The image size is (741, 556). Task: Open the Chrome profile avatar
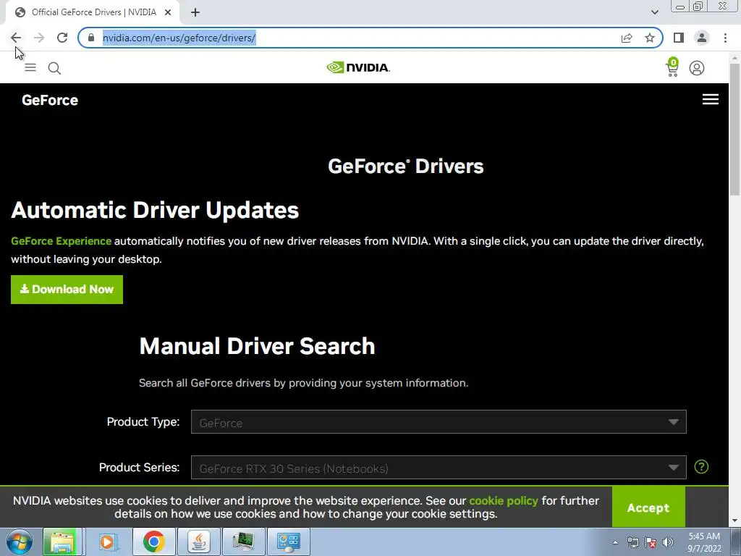(x=702, y=38)
